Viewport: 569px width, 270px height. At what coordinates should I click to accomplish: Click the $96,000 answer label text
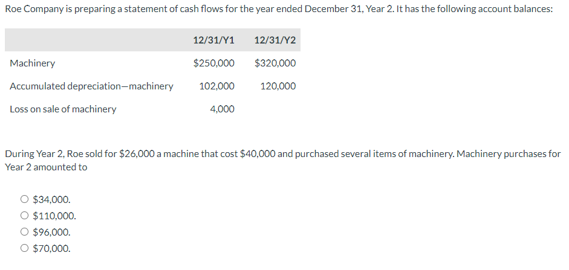point(51,233)
